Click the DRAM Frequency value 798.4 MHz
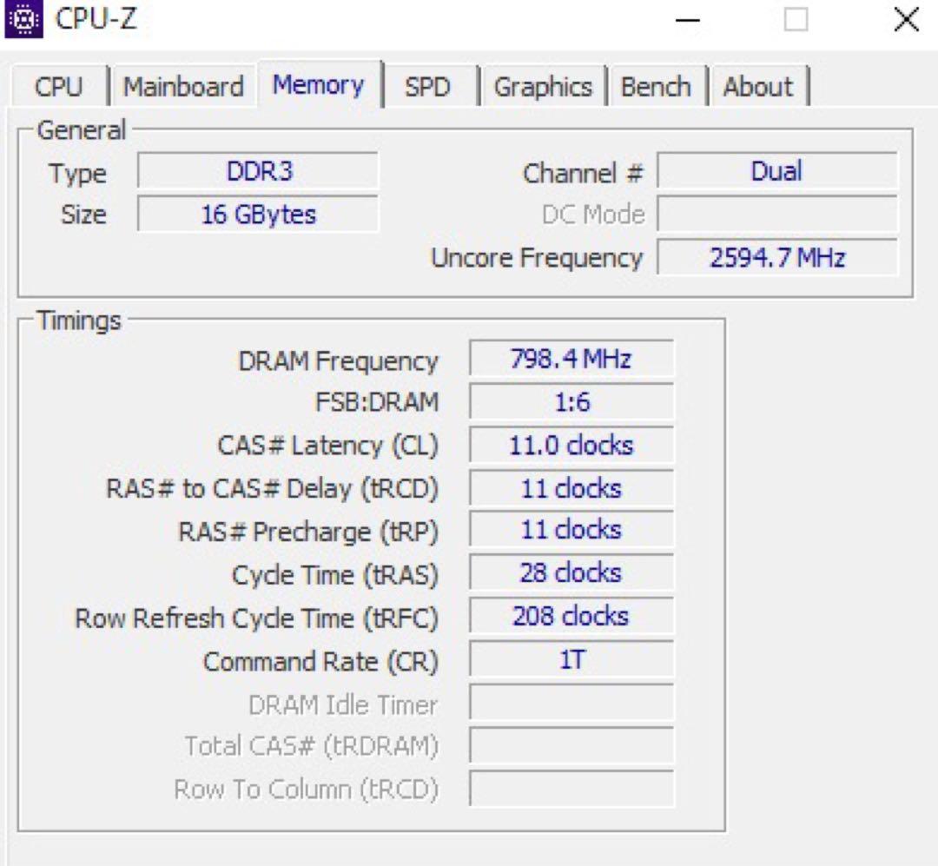Image resolution: width=938 pixels, height=866 pixels. pyautogui.click(x=571, y=358)
